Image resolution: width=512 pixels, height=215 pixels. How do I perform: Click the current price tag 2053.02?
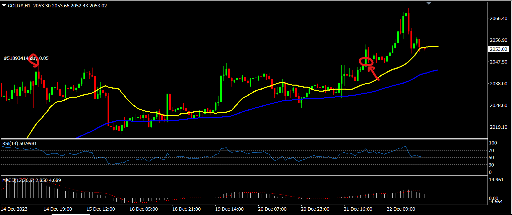click(499, 49)
